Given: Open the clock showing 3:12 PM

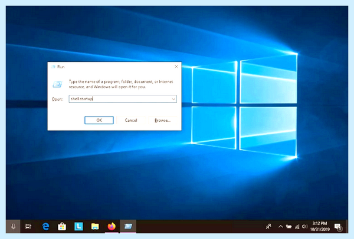Looking at the screenshot, I should (x=320, y=227).
